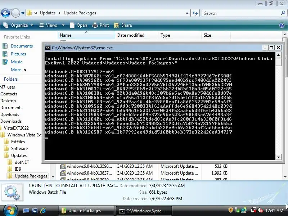Select 'Updates' in the address breadcrumb
Viewport: 288px width, 216px height.
point(48,13)
